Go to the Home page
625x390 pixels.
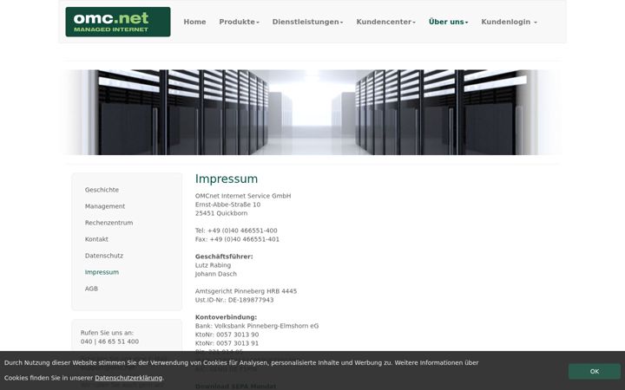(x=194, y=22)
